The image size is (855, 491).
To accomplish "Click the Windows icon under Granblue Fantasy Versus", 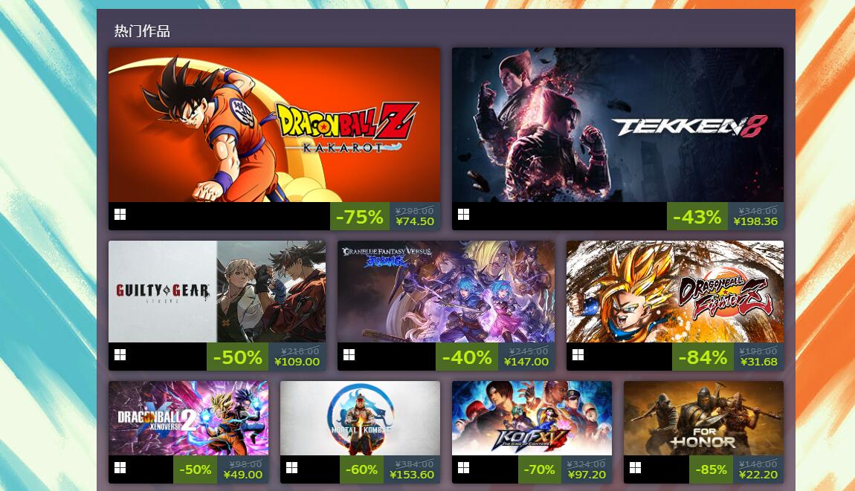I will click(x=349, y=355).
